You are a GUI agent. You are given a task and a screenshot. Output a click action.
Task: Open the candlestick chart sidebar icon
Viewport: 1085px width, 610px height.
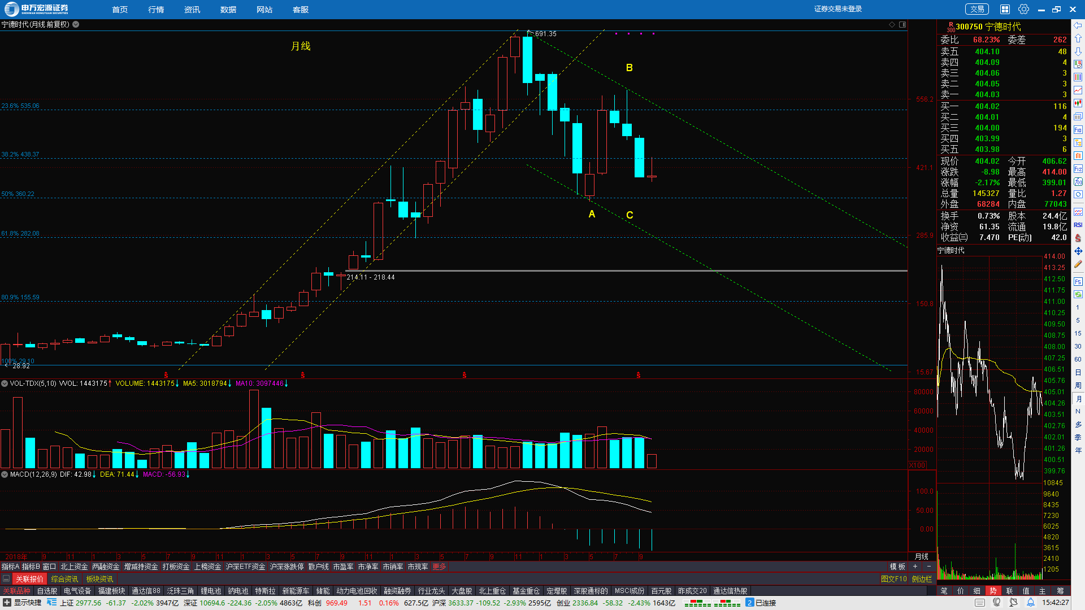1078,103
